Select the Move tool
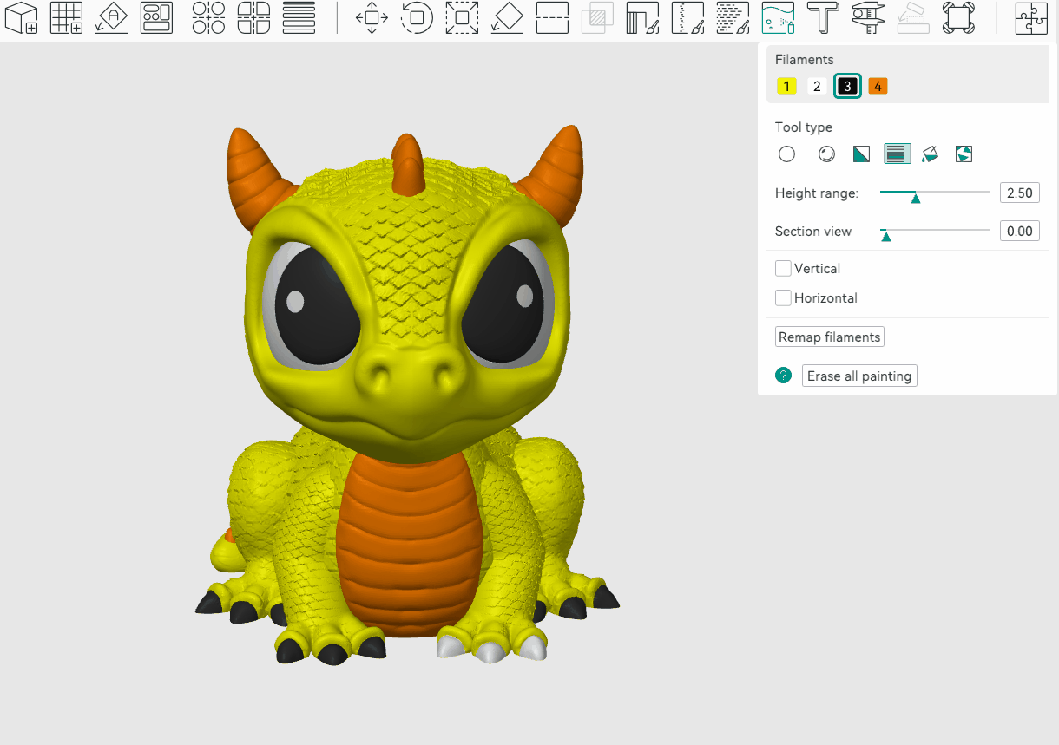 tap(372, 17)
